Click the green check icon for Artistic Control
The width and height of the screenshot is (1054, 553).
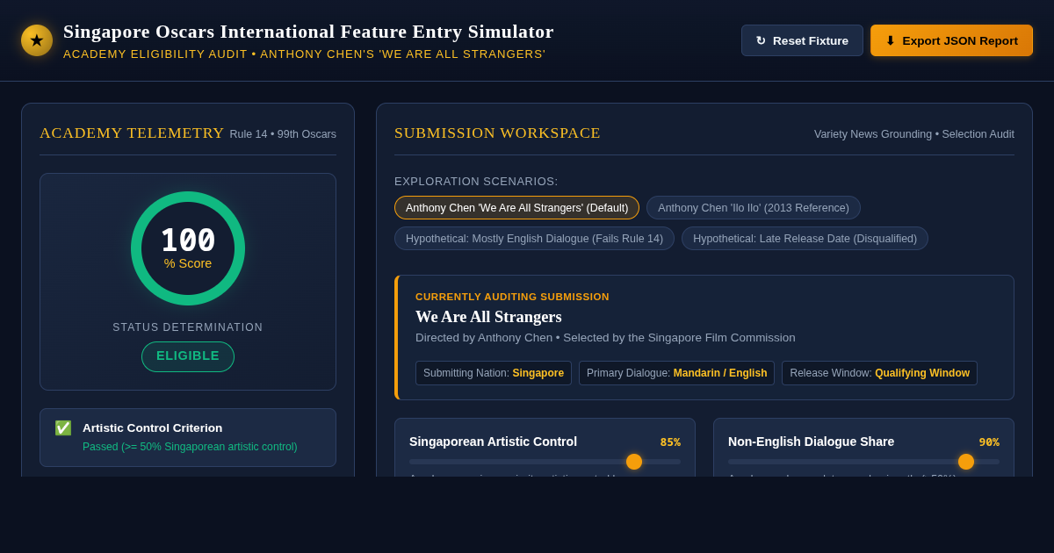click(63, 428)
